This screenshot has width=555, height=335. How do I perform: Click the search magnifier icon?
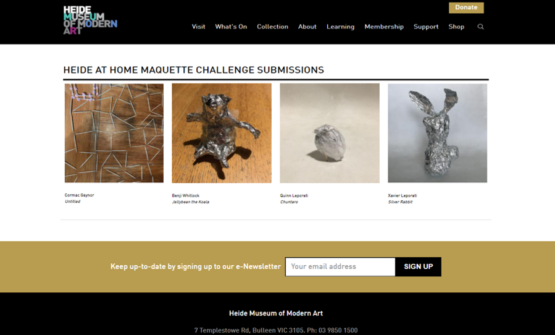(x=480, y=27)
